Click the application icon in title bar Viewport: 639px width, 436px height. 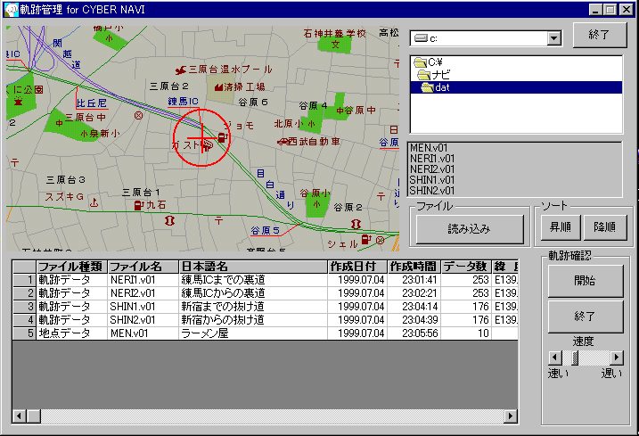(12, 10)
